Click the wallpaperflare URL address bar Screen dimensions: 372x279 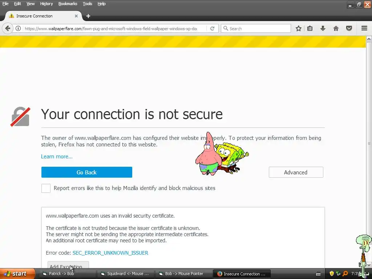[x=110, y=28]
